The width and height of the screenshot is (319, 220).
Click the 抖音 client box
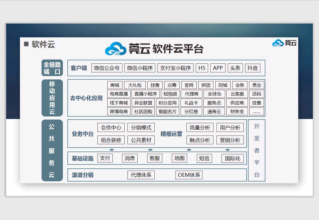pyautogui.click(x=252, y=68)
